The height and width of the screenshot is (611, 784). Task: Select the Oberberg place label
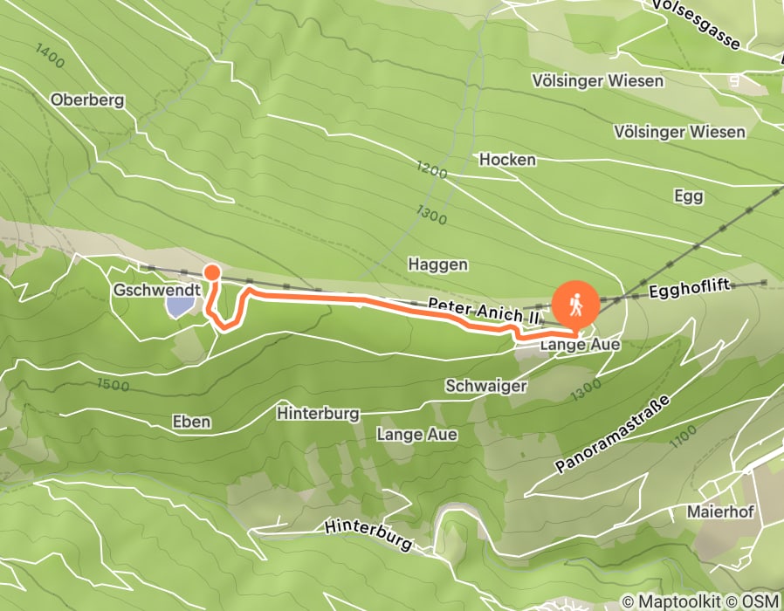[87, 100]
